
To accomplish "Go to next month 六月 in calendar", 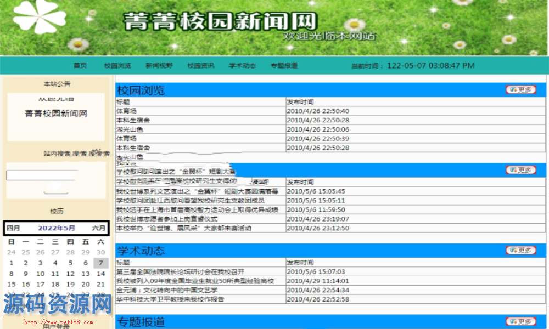I will (99, 228).
